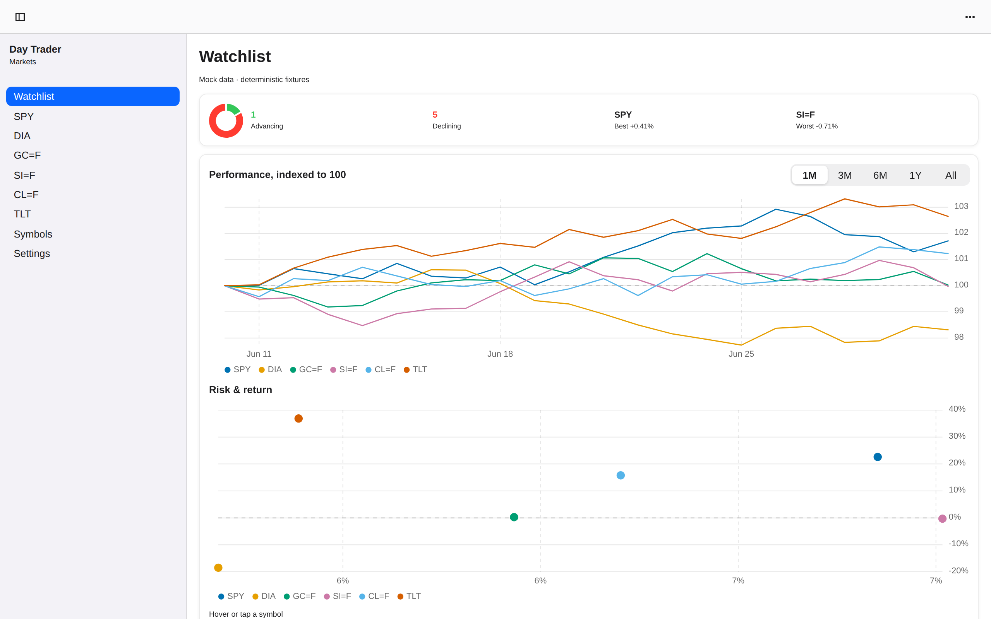Toggle CL=F in risk & return legend

(374, 596)
